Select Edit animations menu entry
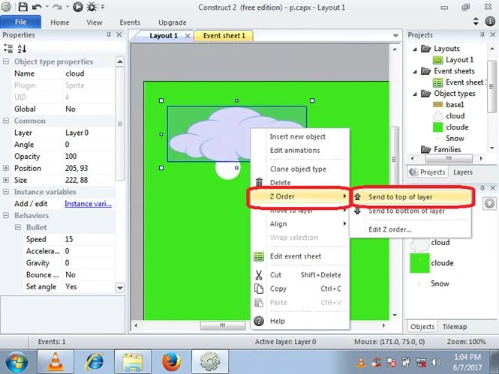This screenshot has height=374, width=499. click(x=295, y=151)
